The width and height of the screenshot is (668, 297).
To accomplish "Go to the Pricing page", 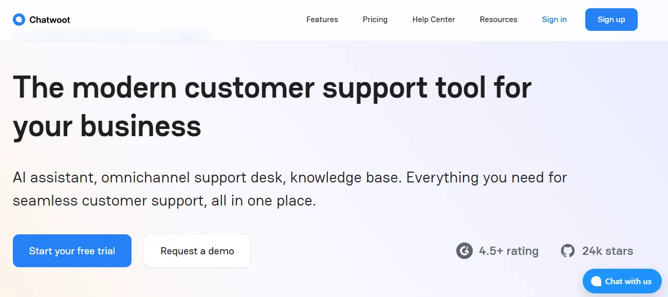I will coord(375,20).
